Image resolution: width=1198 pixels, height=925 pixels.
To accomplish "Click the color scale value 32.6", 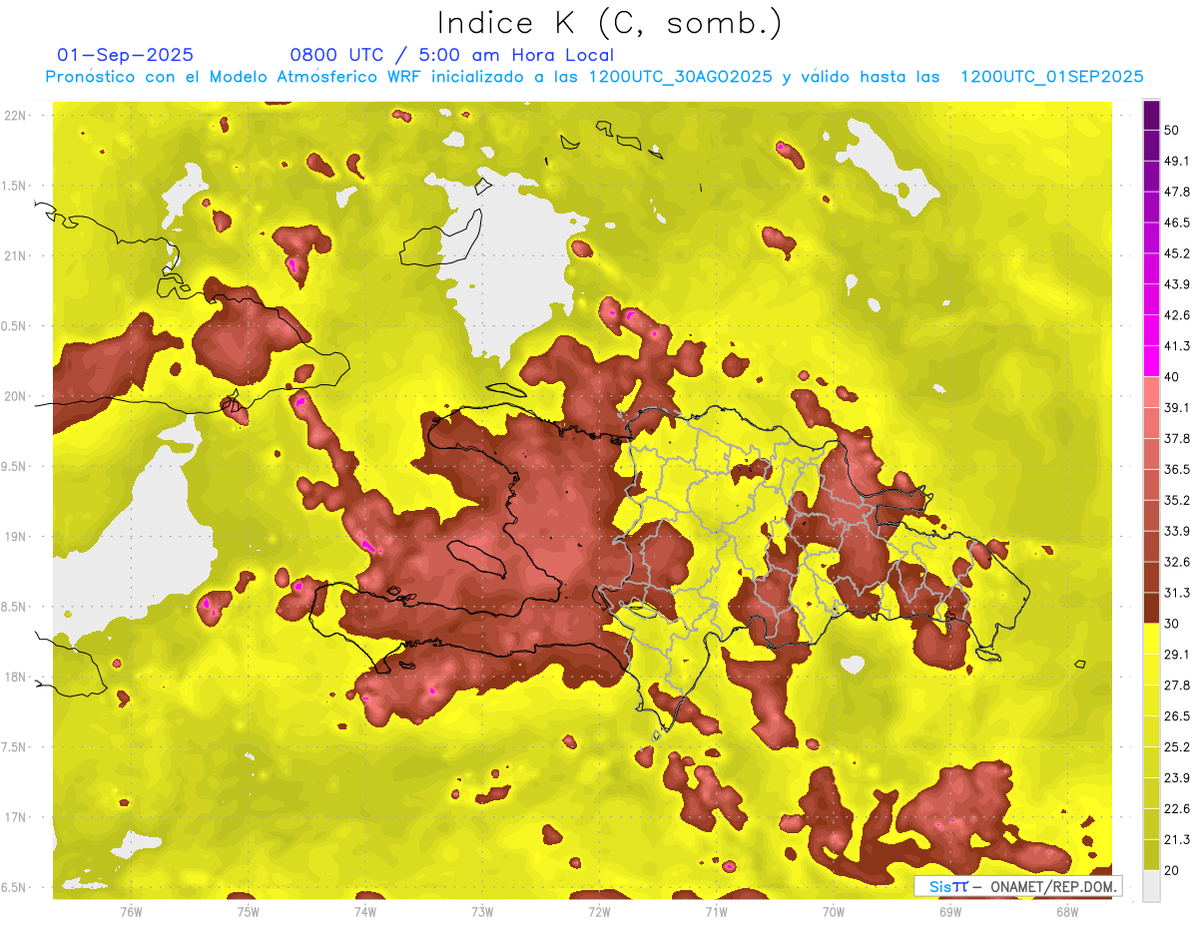I will [x=1177, y=562].
